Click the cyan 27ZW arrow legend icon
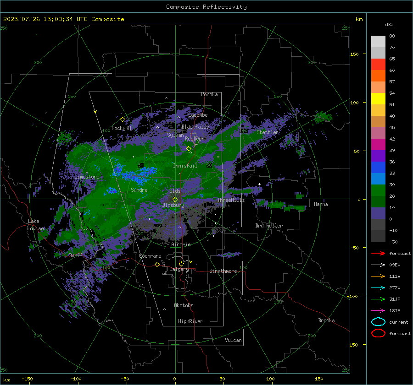This screenshot has width=413, height=385. 378,288
